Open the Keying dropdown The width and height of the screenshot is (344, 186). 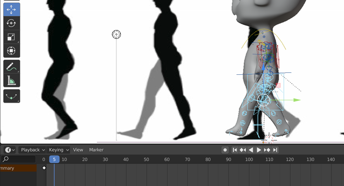[x=58, y=150]
